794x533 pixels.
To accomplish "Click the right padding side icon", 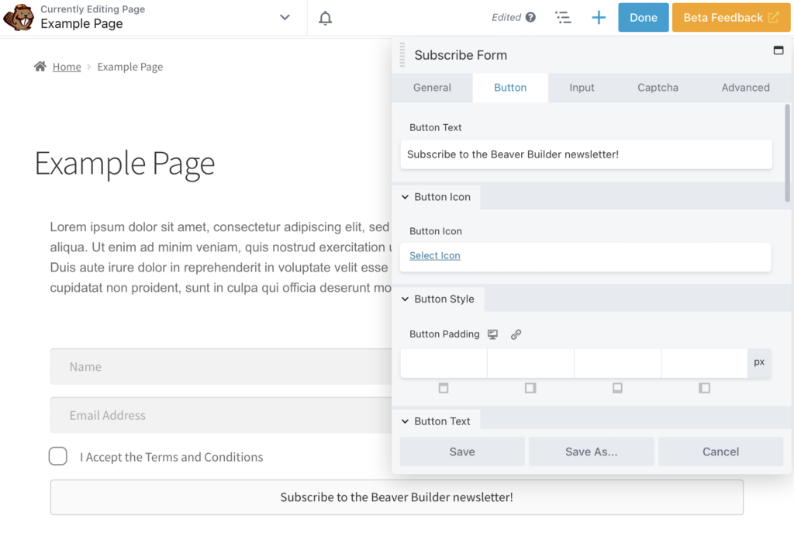I will [530, 388].
